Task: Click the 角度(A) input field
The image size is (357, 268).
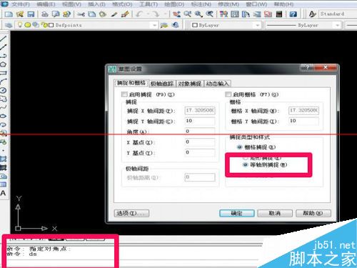Action: (200, 131)
